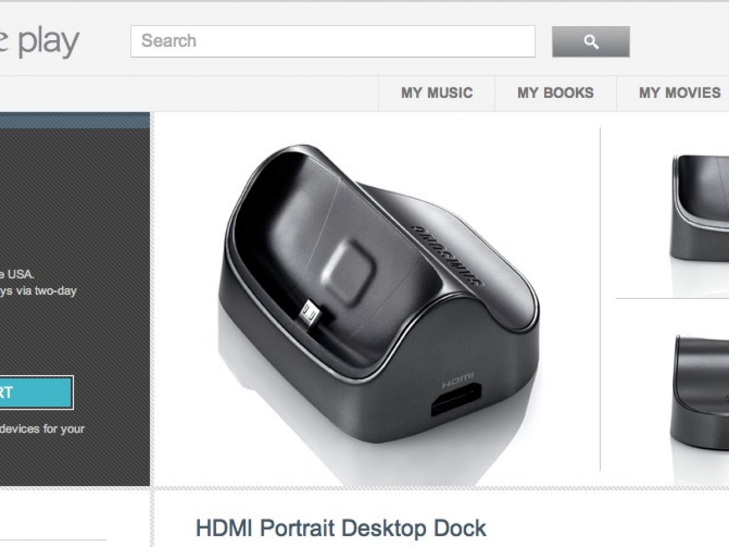Click the magnifying glass search button
This screenshot has height=547, width=729.
tap(590, 41)
